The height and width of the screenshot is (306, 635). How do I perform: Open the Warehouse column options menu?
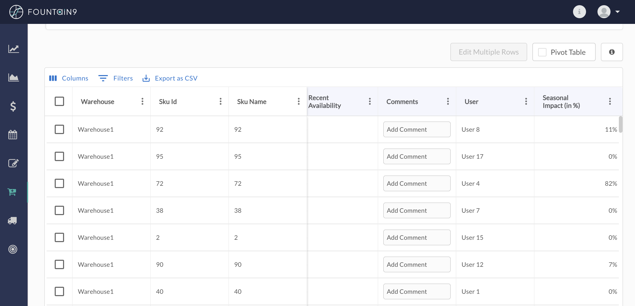(142, 101)
